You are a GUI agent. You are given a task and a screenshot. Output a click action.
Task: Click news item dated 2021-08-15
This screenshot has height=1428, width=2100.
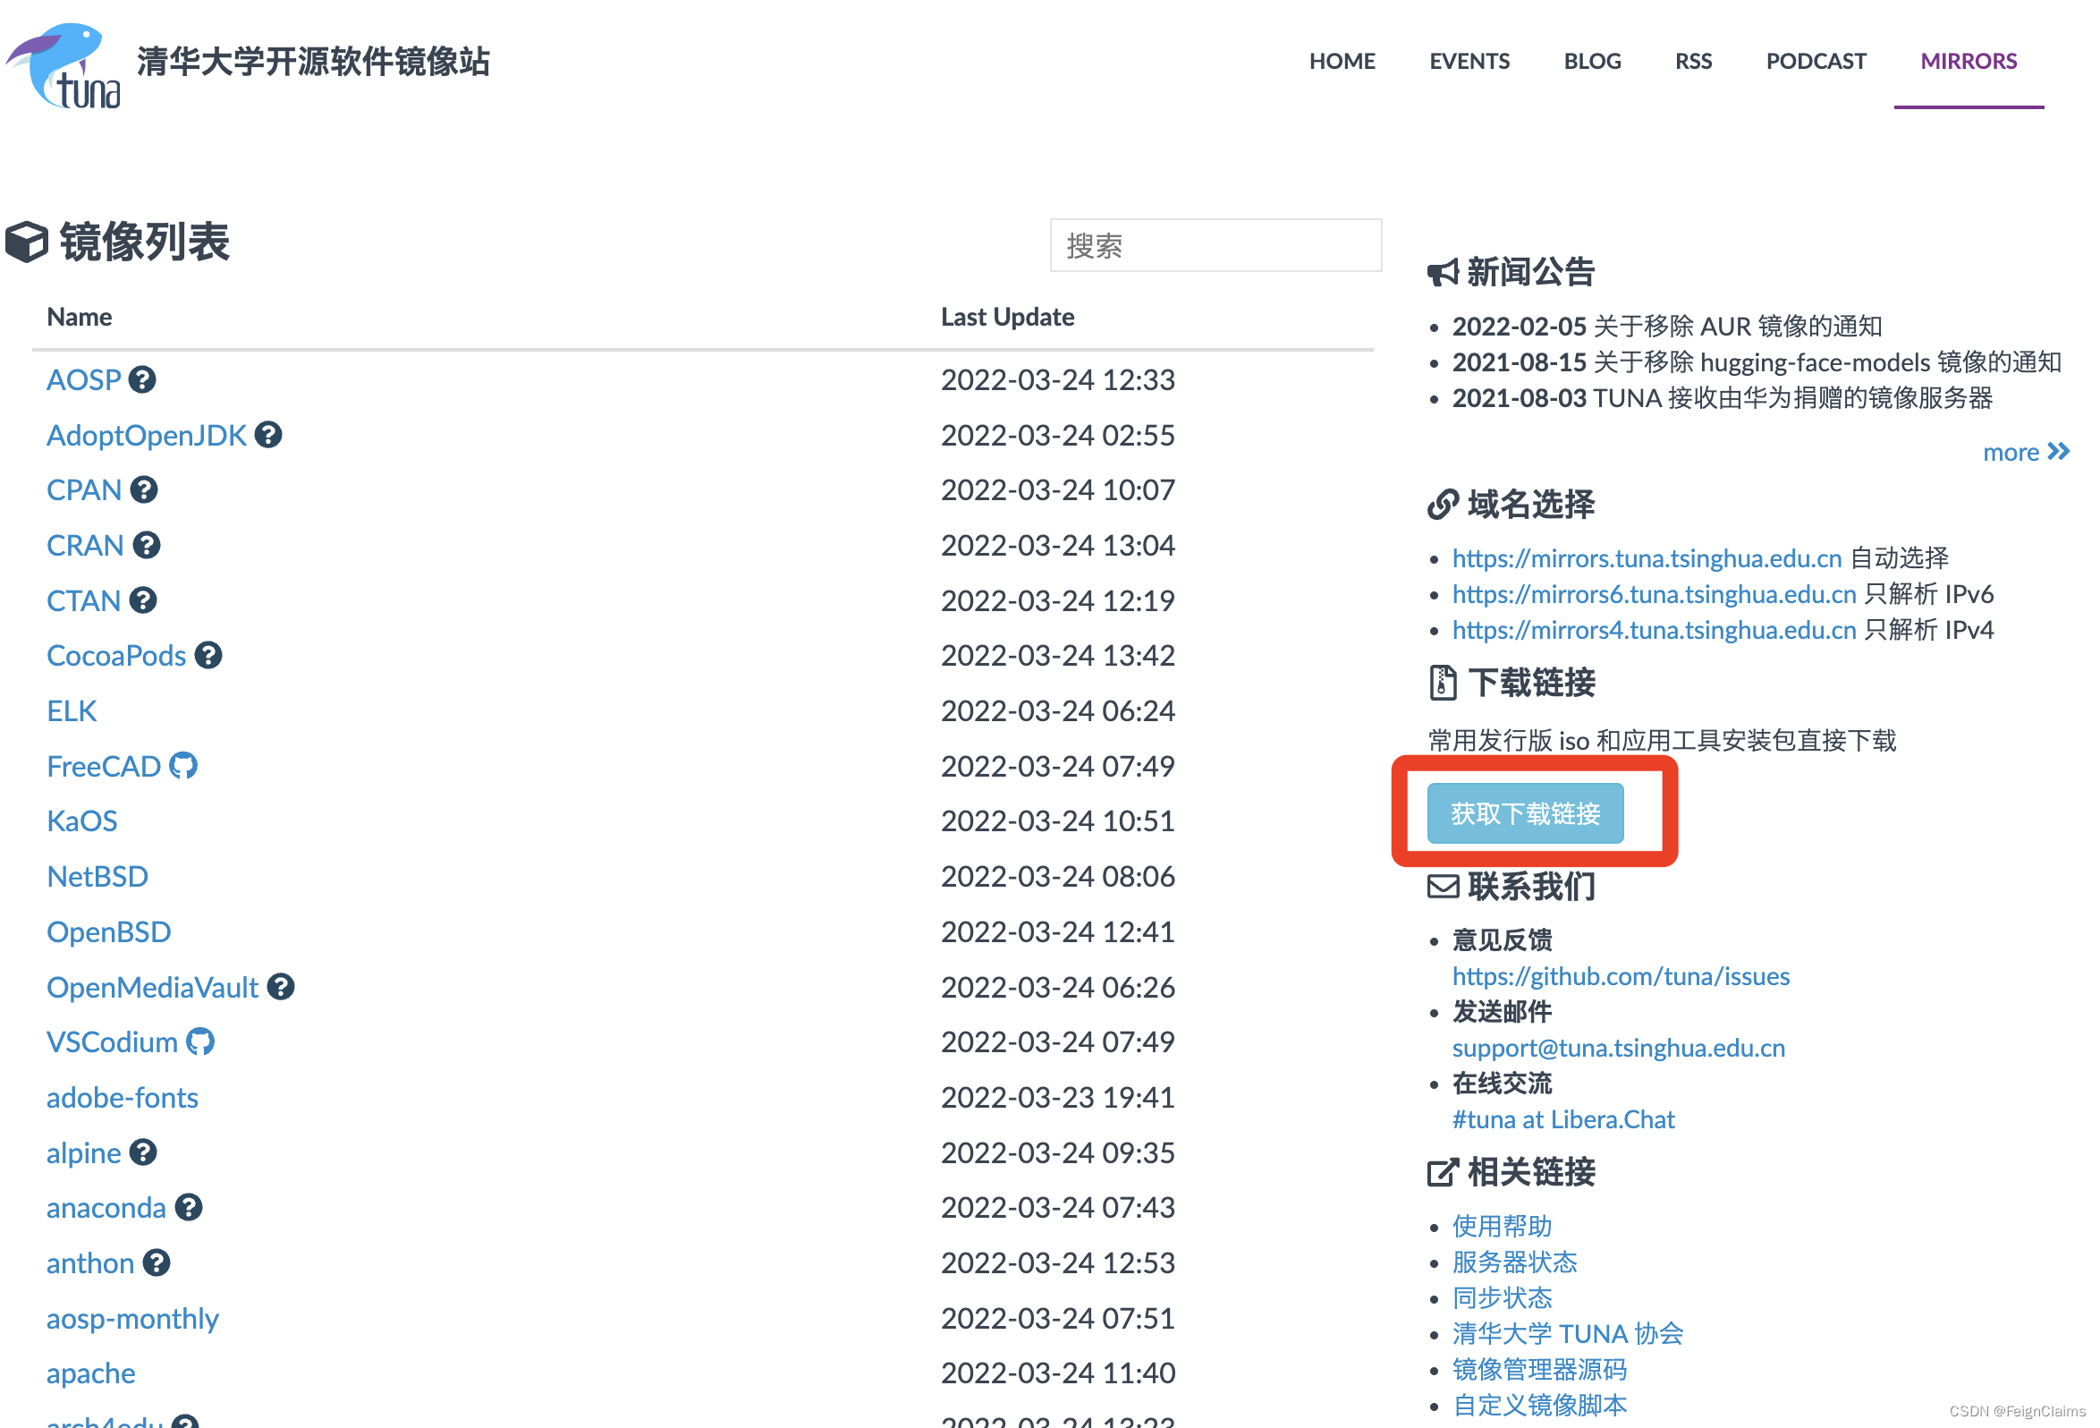click(x=1757, y=361)
